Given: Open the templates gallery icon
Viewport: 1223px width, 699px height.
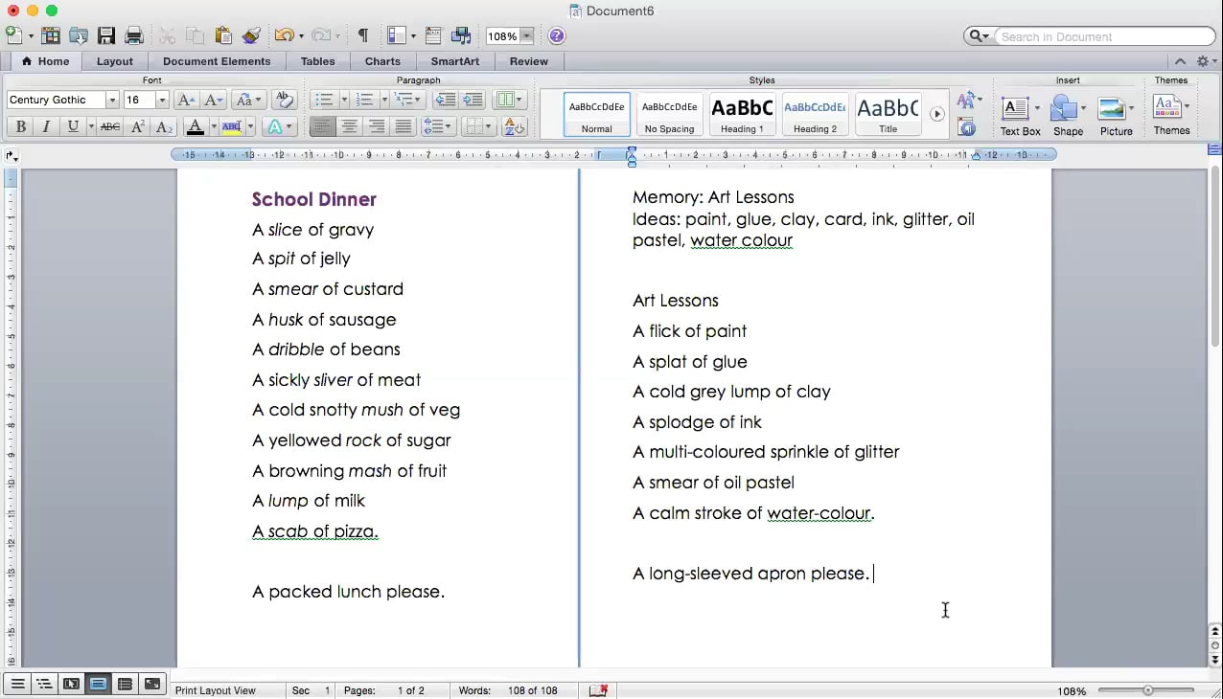Looking at the screenshot, I should click(x=50, y=35).
